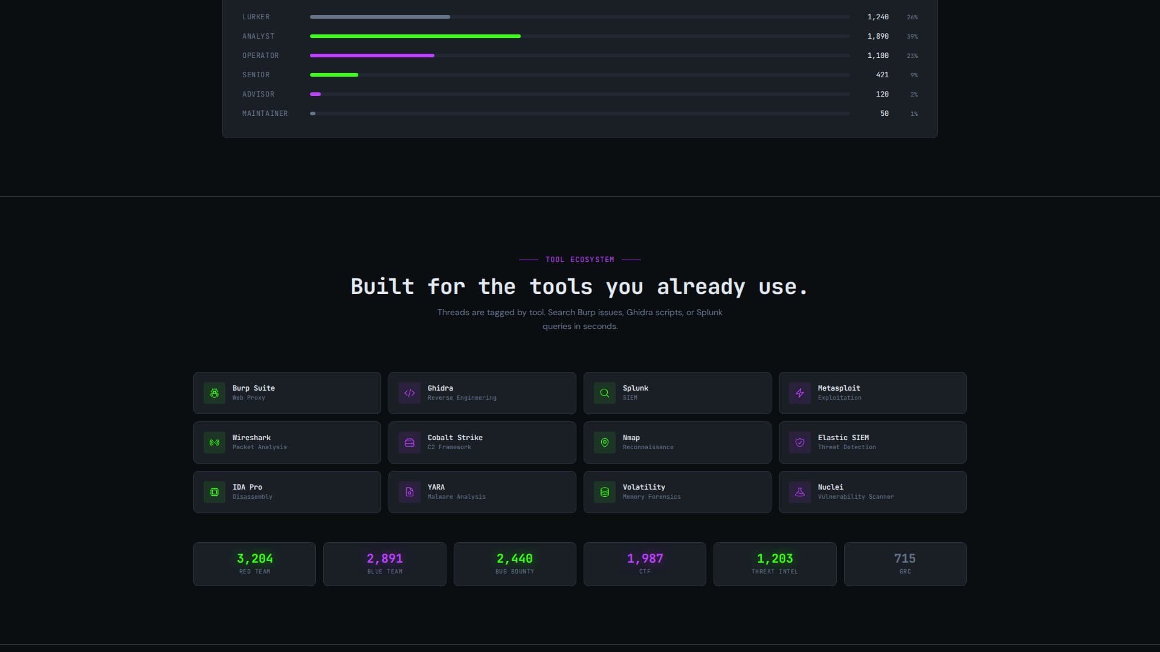This screenshot has width=1160, height=652.
Task: Click the 715 GRC stat card
Action: click(x=905, y=564)
